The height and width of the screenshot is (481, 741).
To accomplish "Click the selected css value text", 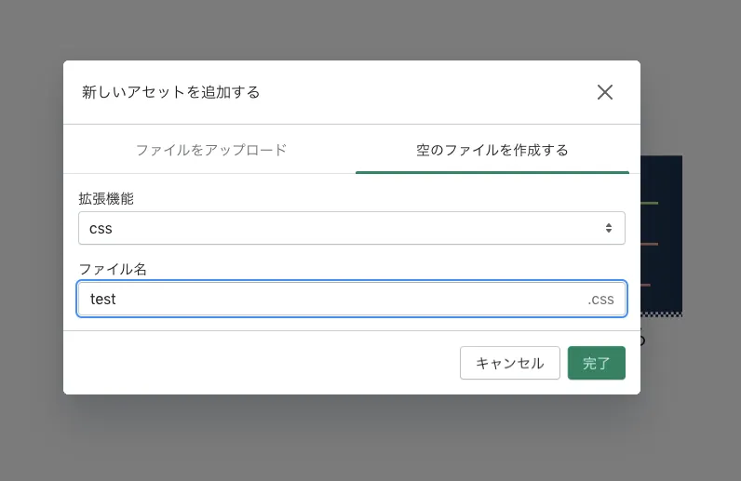I will (x=101, y=228).
